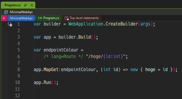The width and height of the screenshot is (182, 99).
Task: Click the MinimalWebApi project web icon
Action: (6, 12)
